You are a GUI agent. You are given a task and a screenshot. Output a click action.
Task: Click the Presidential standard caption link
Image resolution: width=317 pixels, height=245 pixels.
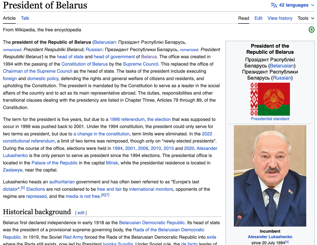click(x=270, y=119)
